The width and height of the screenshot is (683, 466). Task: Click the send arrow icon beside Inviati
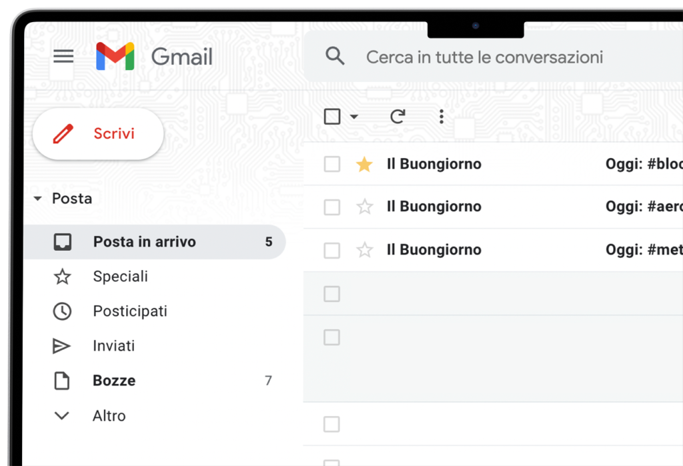pyautogui.click(x=61, y=346)
